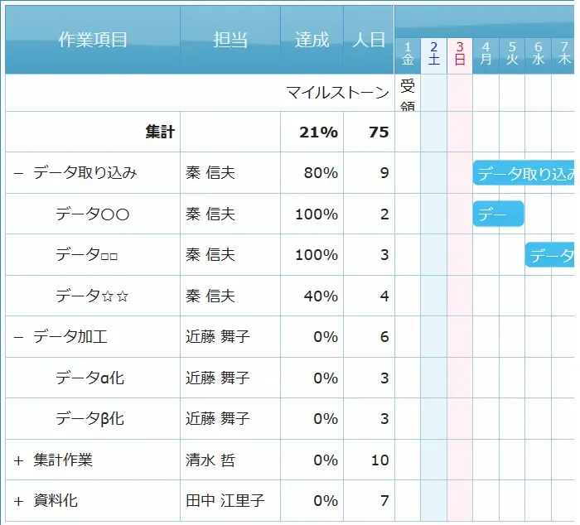This screenshot has height=525, width=580.
Task: Click the 人日 column header
Action: pyautogui.click(x=369, y=40)
